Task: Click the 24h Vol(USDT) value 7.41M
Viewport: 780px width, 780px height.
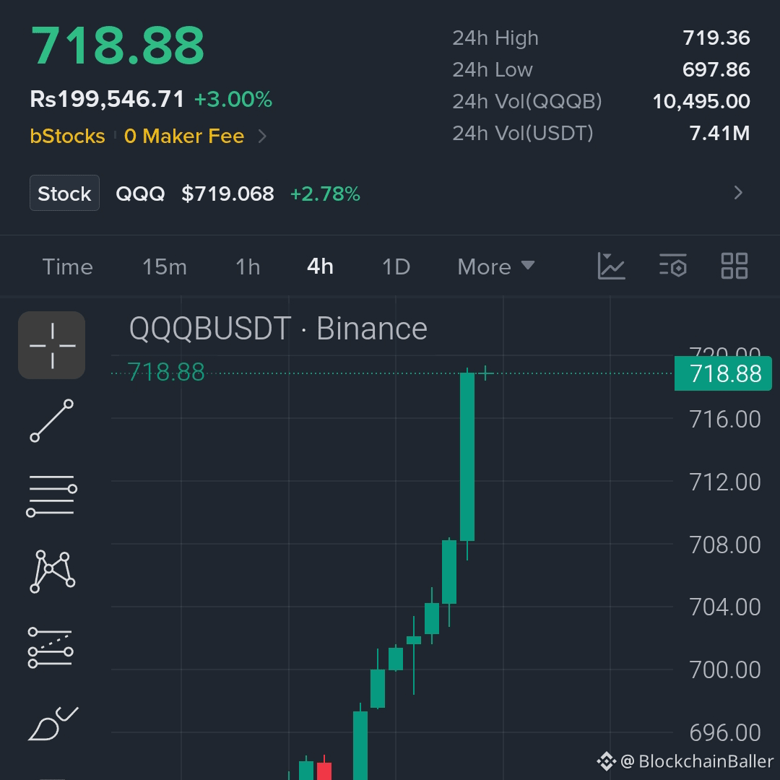Action: [720, 134]
